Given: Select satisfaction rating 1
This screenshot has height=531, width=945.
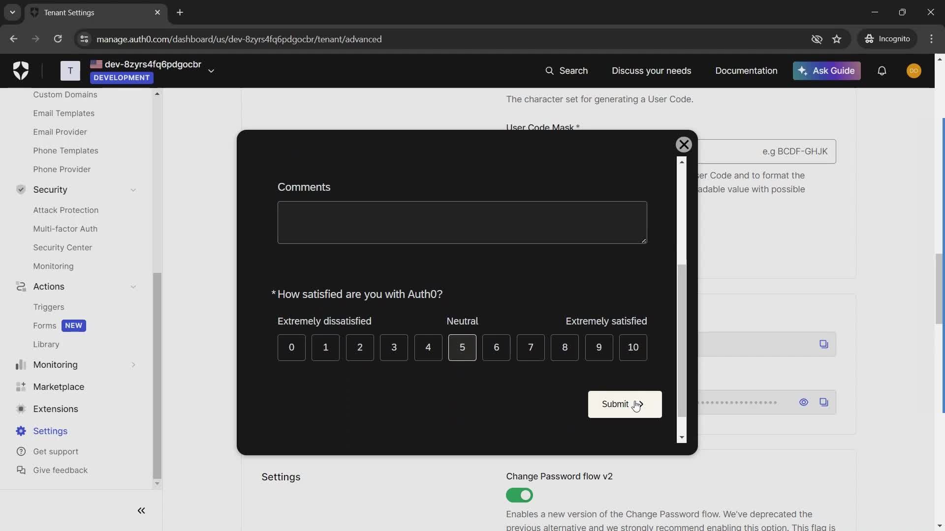Looking at the screenshot, I should coord(325,348).
